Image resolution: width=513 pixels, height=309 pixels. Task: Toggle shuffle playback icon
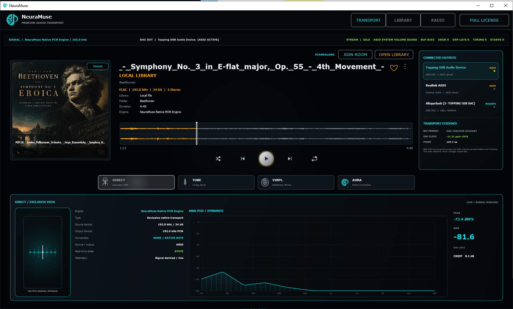(218, 159)
